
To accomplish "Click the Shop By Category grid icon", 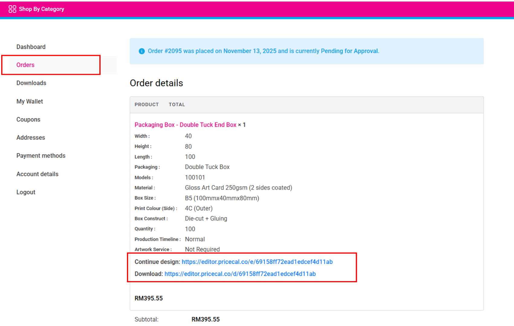I will point(12,9).
